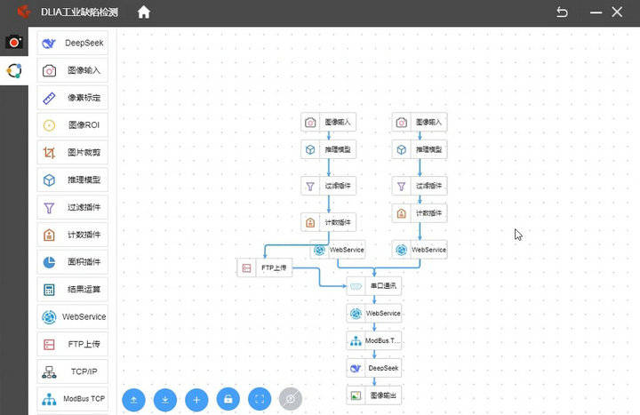
Task: Select the right-hand flow's 过滤插件 canvas node
Action: [x=420, y=186]
